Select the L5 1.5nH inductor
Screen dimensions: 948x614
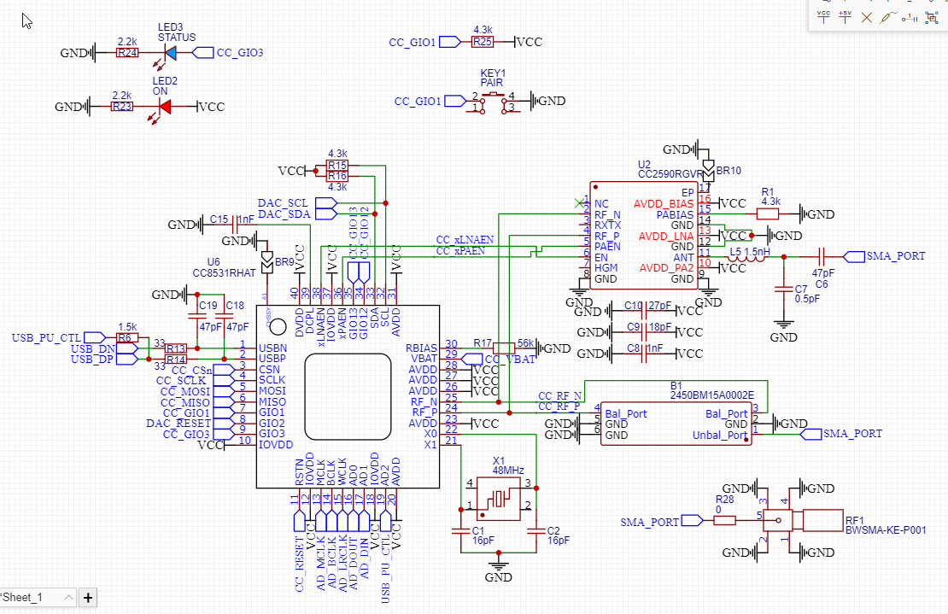tap(748, 257)
